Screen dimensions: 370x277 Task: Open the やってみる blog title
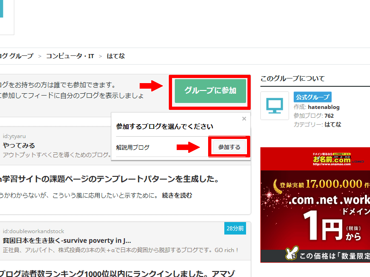pos(19,145)
